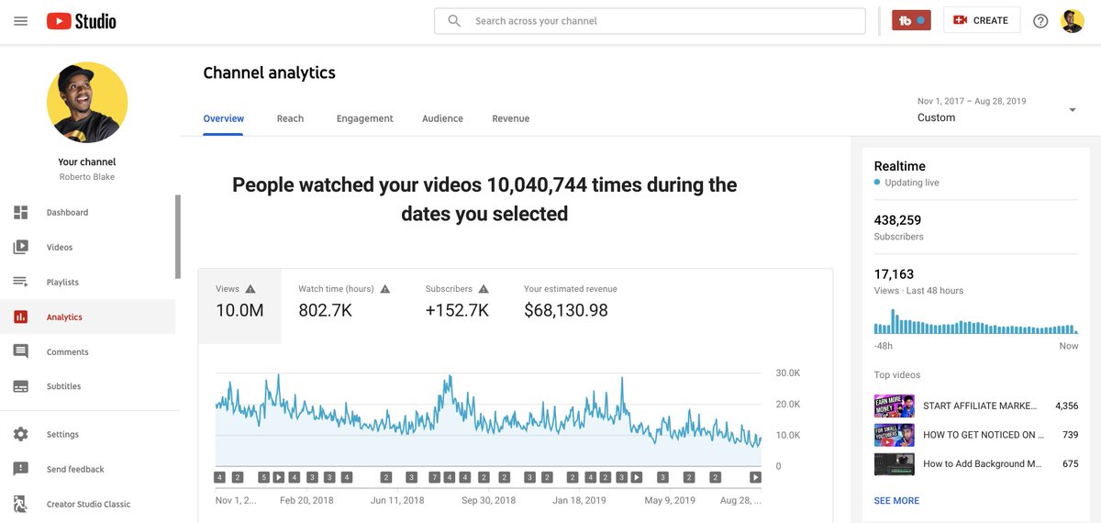The height and width of the screenshot is (523, 1101).
Task: Go to the Revenue tab
Action: tap(510, 118)
